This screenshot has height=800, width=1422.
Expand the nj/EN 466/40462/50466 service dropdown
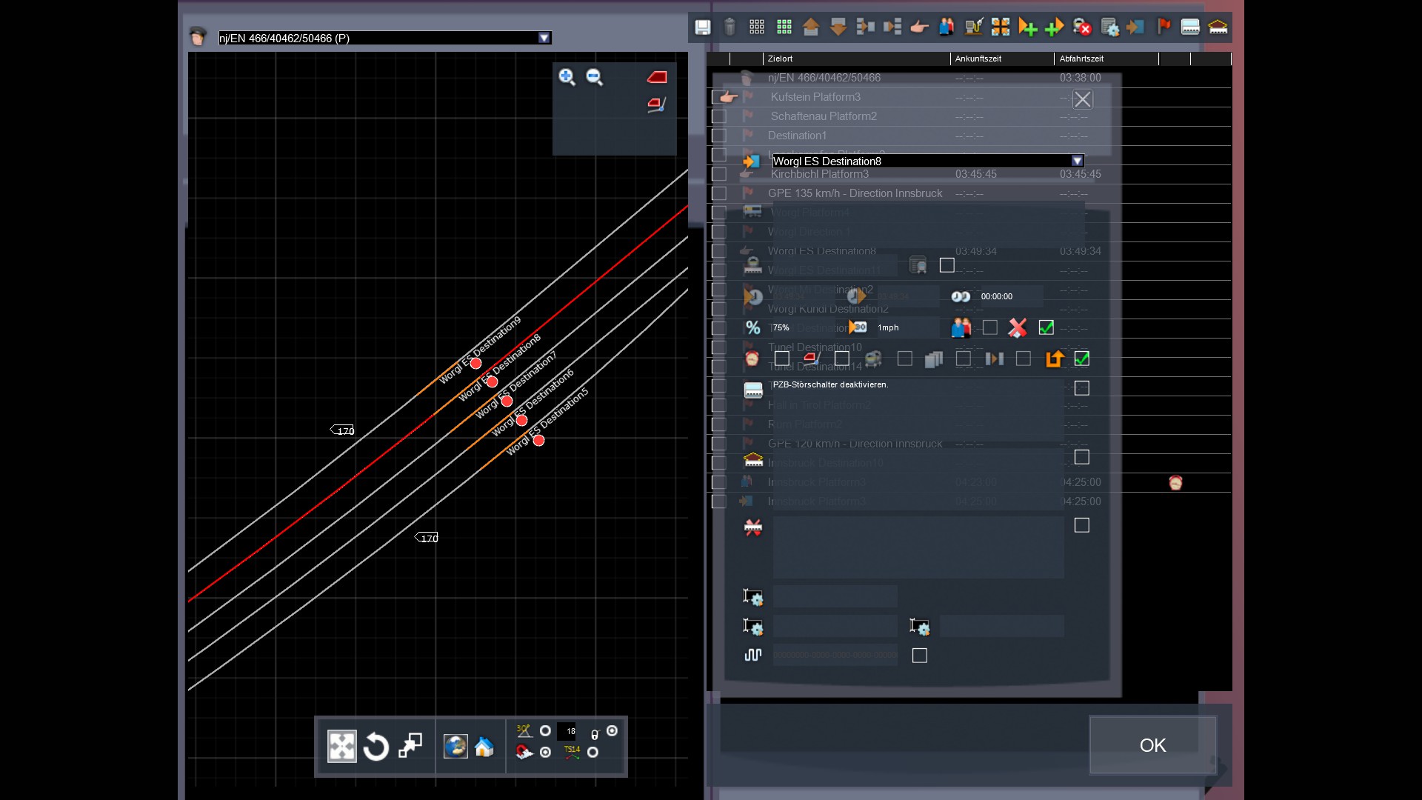tap(544, 38)
